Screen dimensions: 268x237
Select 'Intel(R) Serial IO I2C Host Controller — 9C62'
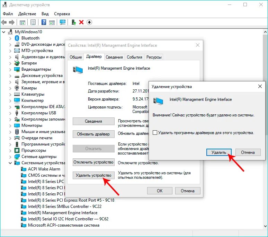coord(68,219)
